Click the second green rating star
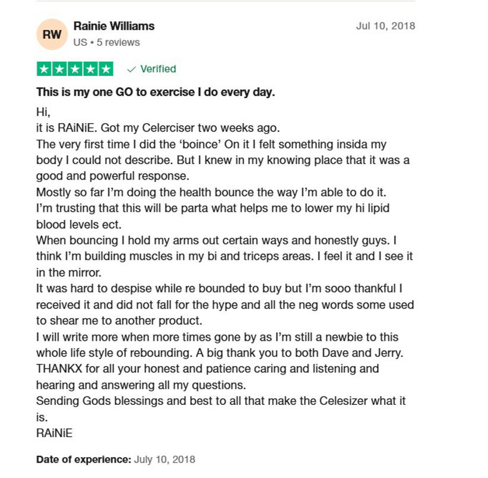Image resolution: width=488 pixels, height=478 pixels. pyautogui.click(x=59, y=69)
